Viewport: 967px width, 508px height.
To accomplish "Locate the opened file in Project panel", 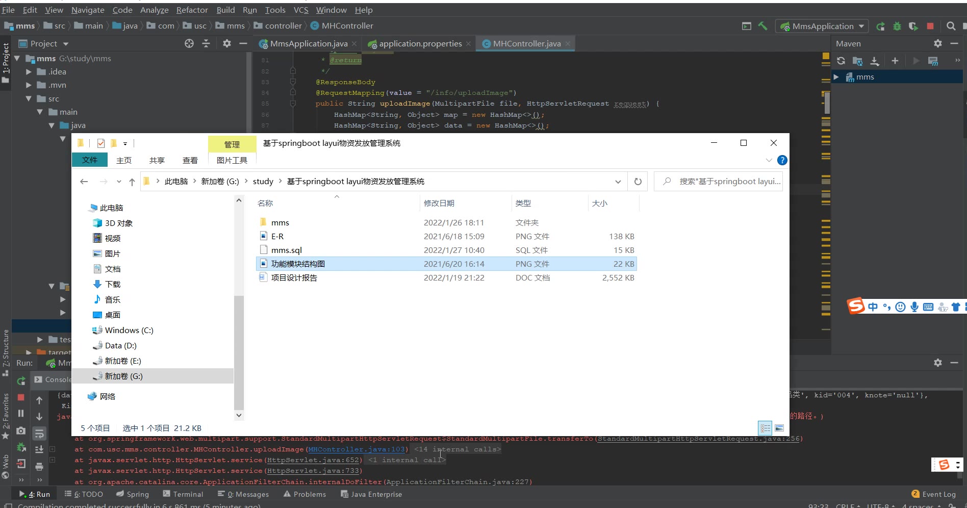I will click(189, 43).
